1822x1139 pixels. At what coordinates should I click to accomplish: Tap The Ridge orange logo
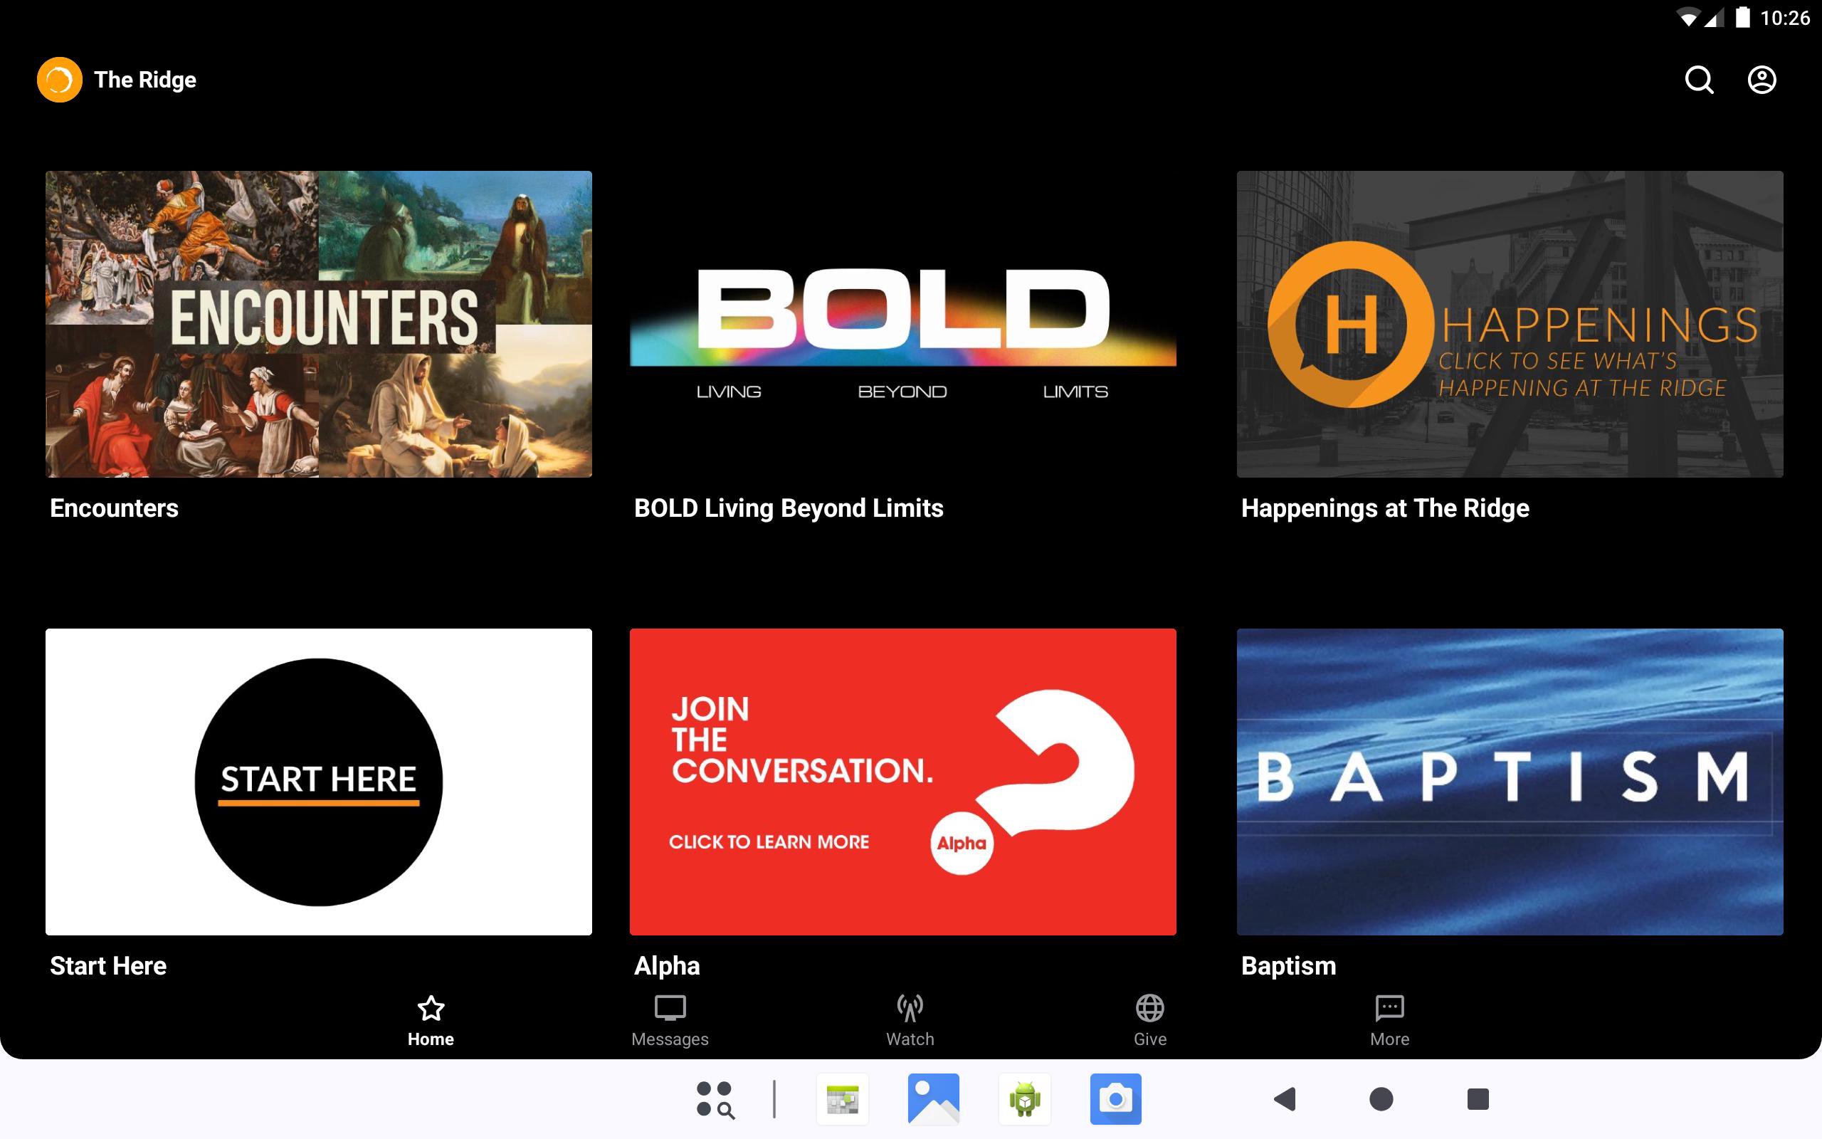point(60,80)
